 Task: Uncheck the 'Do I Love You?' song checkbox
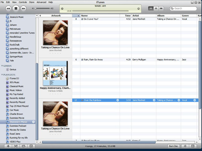point(82,19)
